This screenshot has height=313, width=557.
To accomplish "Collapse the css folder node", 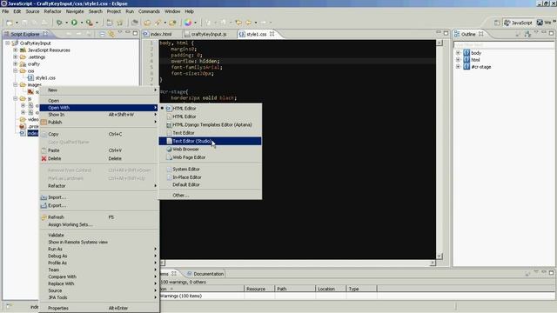I will point(16,70).
